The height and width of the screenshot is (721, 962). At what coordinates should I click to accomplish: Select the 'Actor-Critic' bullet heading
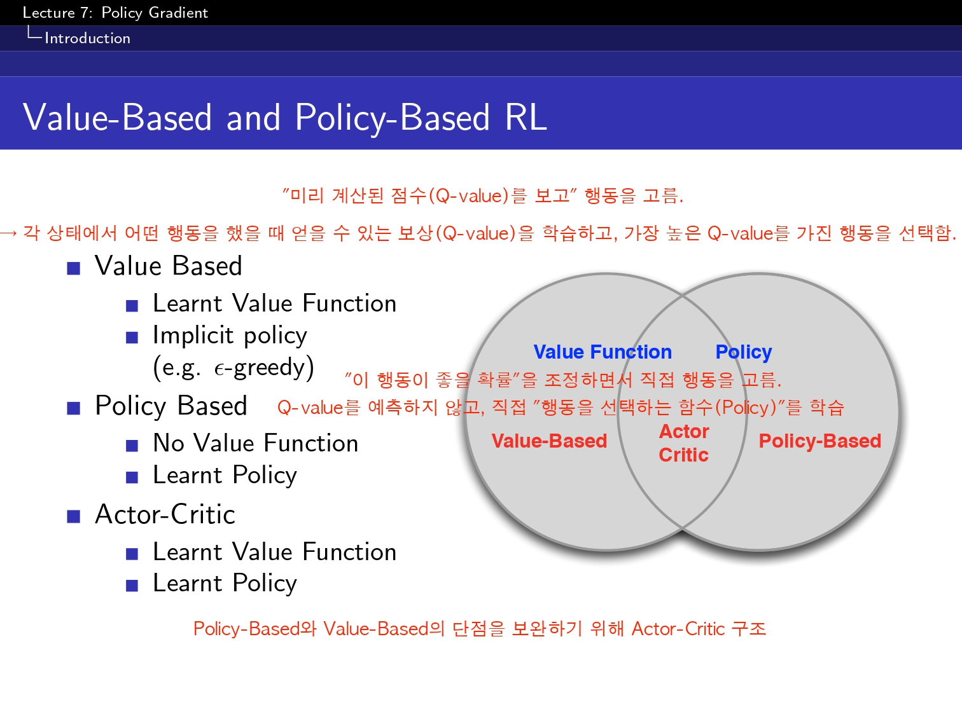165,514
